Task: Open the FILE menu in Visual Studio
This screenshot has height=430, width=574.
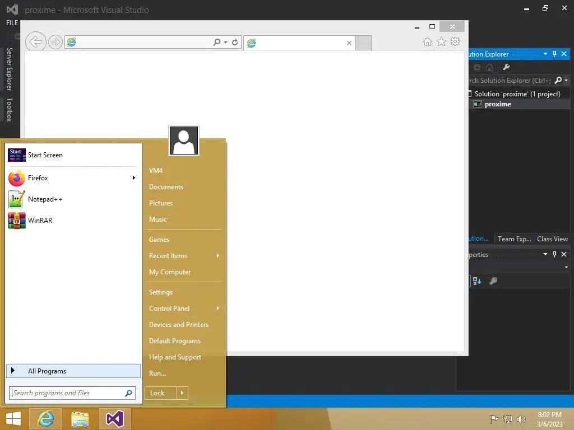Action: coord(12,22)
